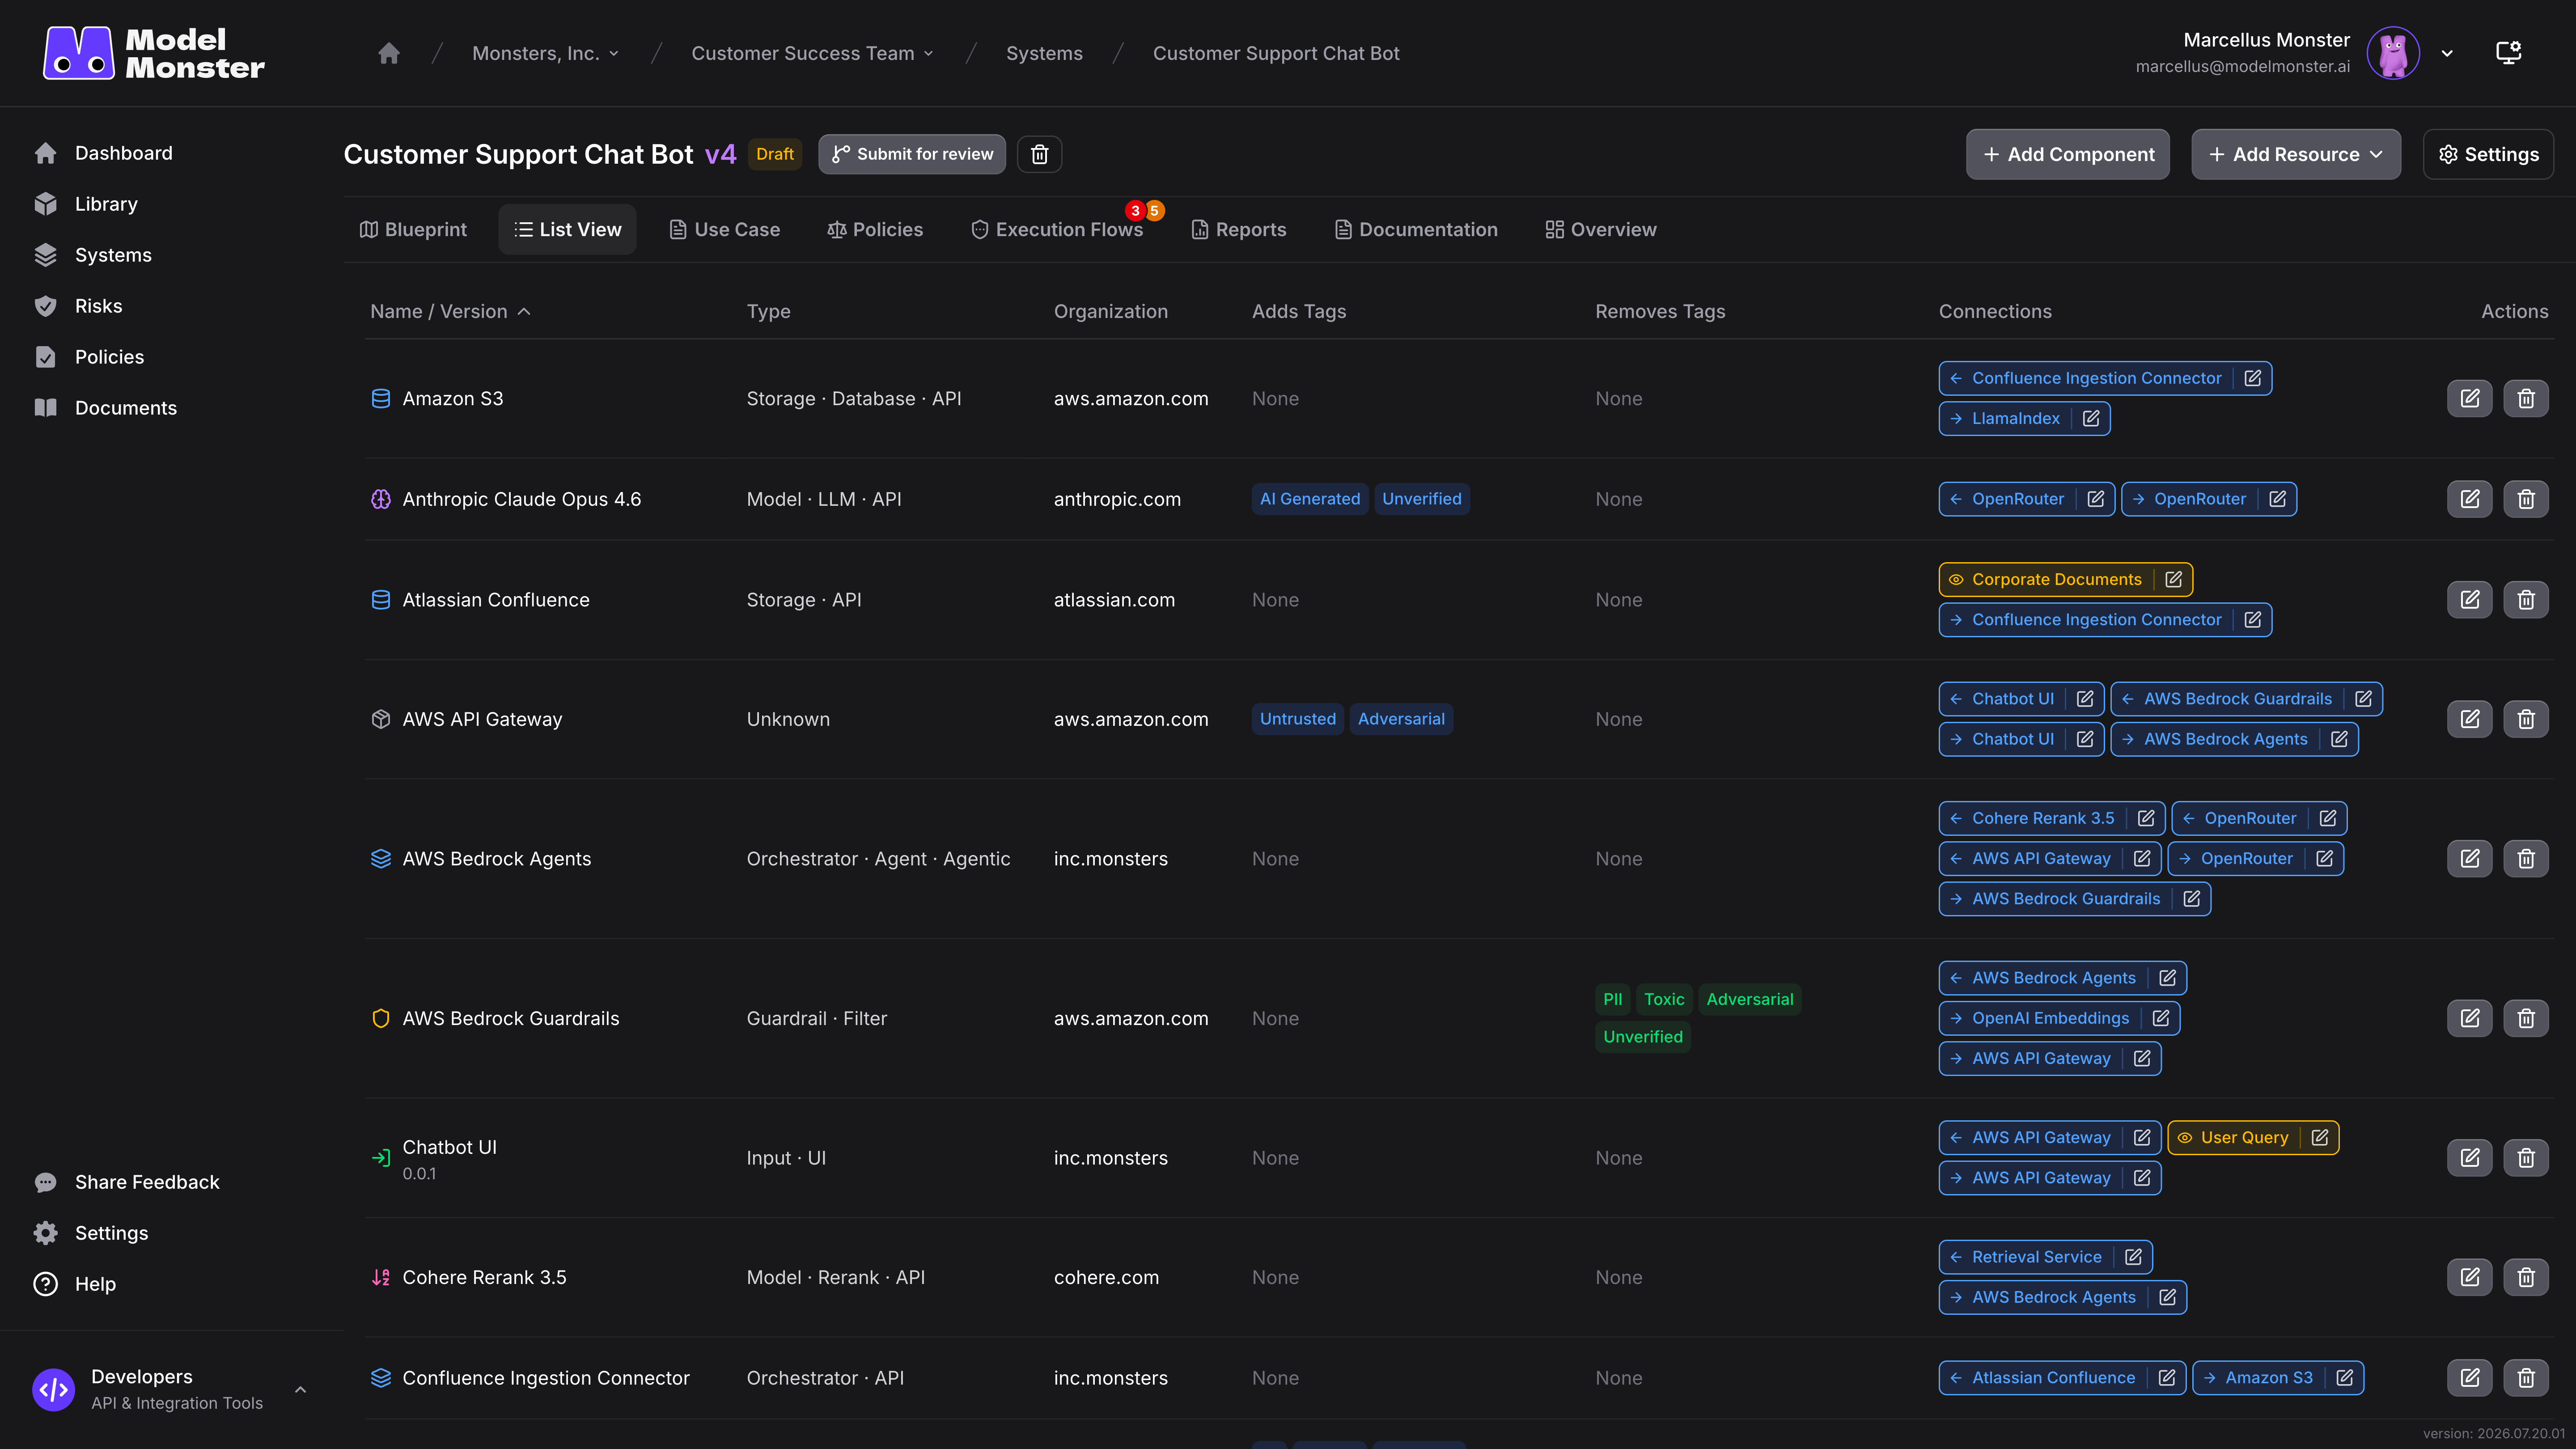Delete the AWS Bedrock Agents row
Screen dimensions: 2576x1449
[x=2526, y=858]
